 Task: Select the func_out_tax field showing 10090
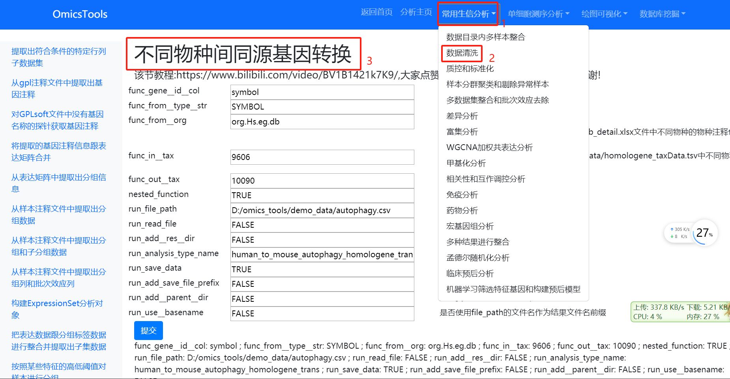(322, 181)
